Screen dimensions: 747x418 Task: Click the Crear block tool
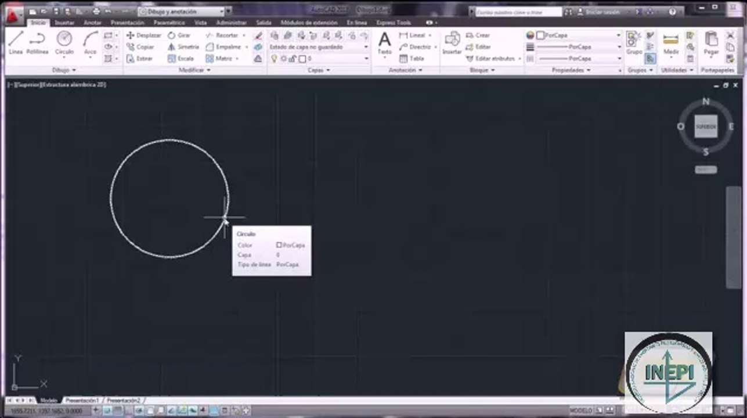[x=478, y=35]
